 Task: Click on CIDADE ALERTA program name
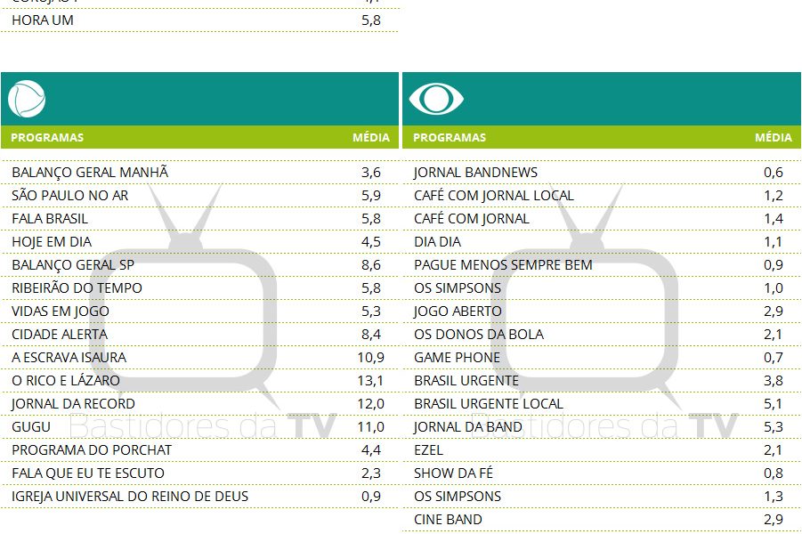point(60,335)
